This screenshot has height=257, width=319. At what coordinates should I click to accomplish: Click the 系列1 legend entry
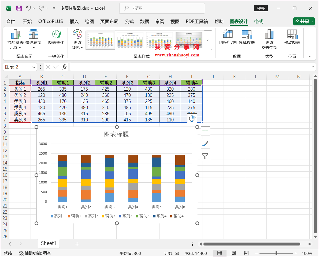click(57, 216)
